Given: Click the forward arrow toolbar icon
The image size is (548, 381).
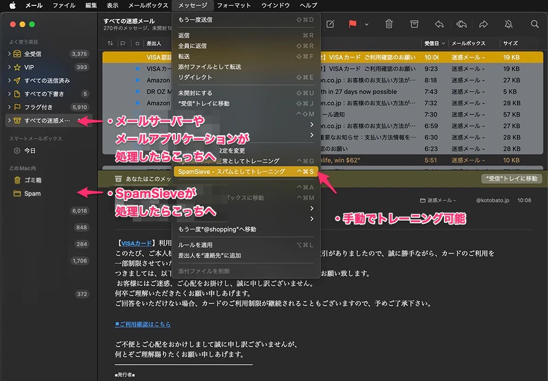Looking at the screenshot, I should [x=483, y=24].
